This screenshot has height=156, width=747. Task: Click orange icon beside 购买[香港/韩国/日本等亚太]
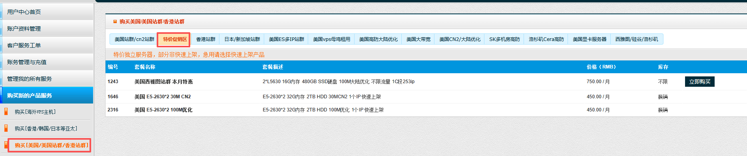(6, 128)
